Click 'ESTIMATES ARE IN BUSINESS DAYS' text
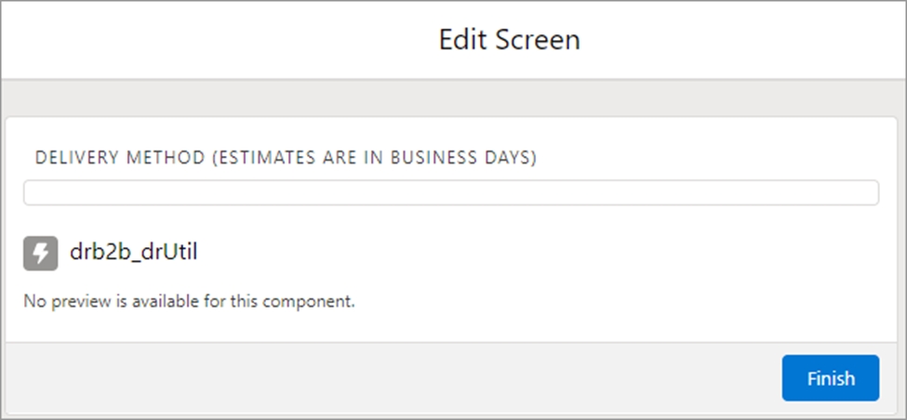 375,158
